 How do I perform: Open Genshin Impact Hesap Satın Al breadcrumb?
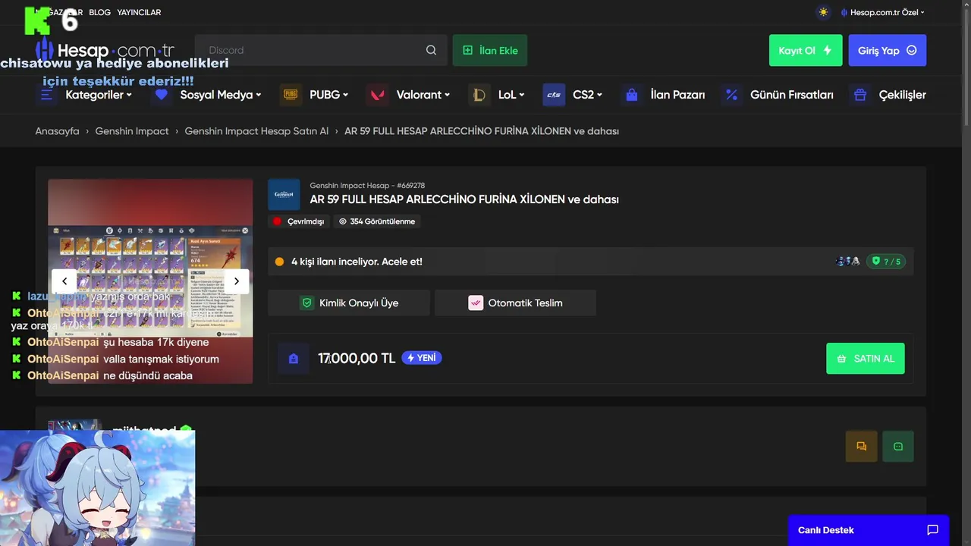pyautogui.click(x=256, y=131)
